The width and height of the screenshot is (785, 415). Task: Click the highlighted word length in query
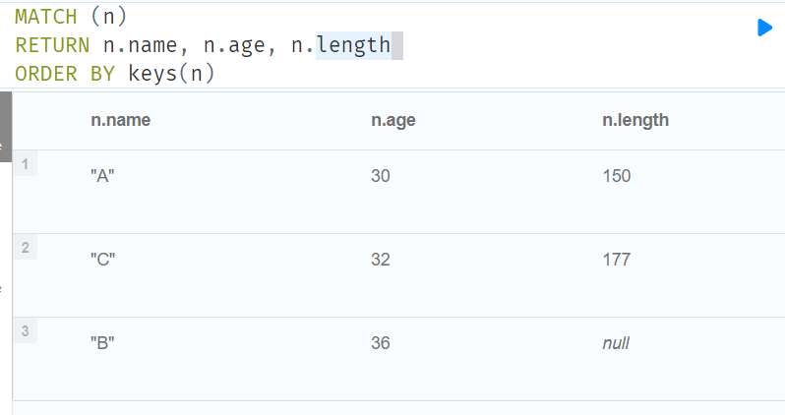coord(353,44)
